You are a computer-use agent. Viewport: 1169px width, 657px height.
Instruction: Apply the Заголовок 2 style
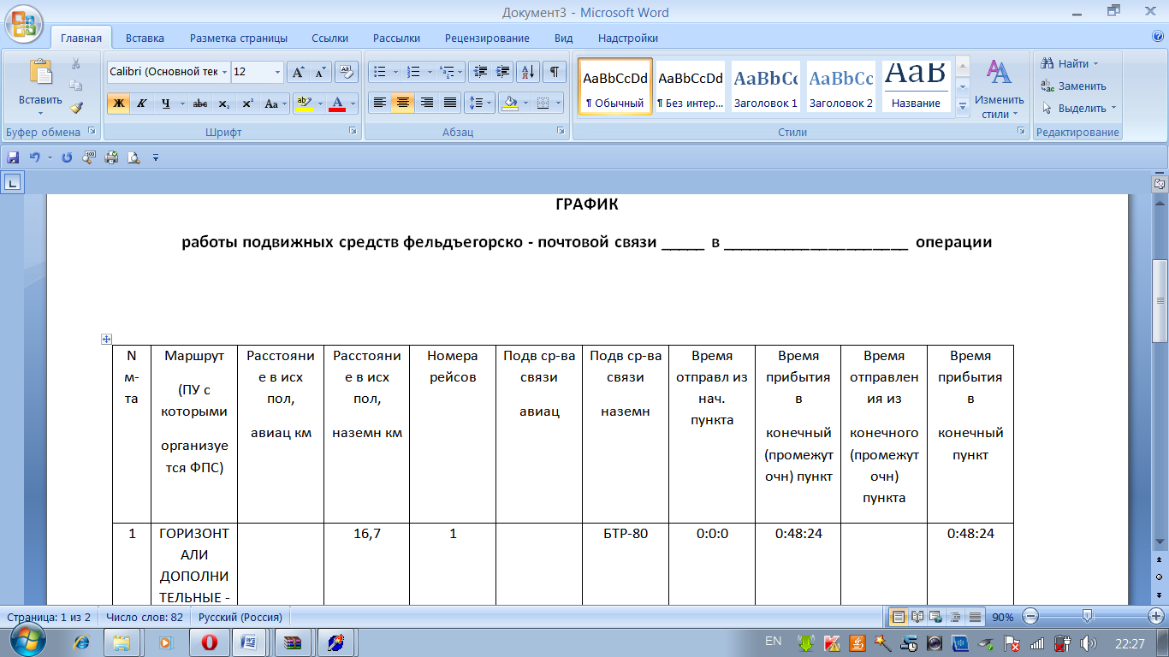click(x=841, y=86)
